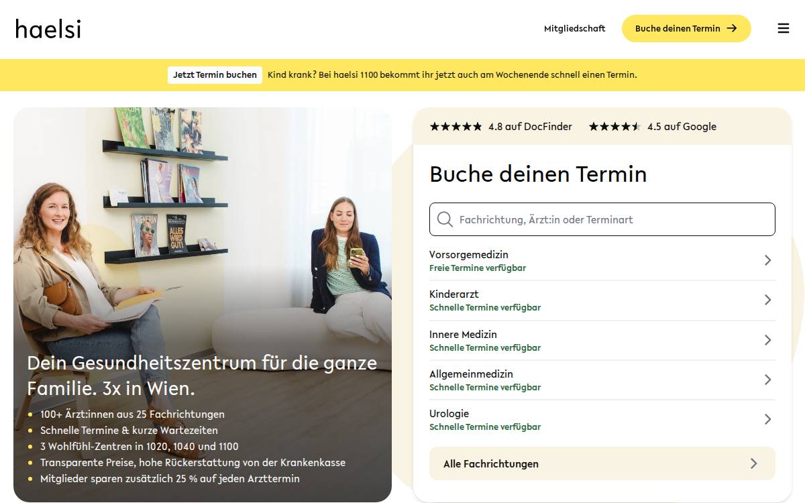Open the Urologie entry
The height and width of the screenshot is (503, 805).
click(x=602, y=419)
